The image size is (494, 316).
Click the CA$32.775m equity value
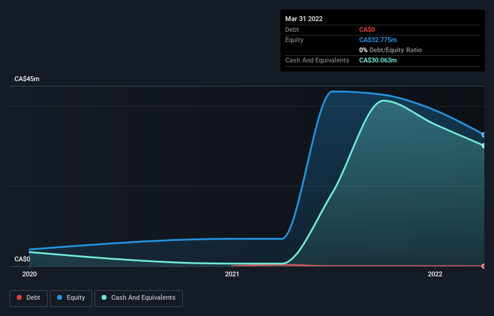click(x=378, y=40)
